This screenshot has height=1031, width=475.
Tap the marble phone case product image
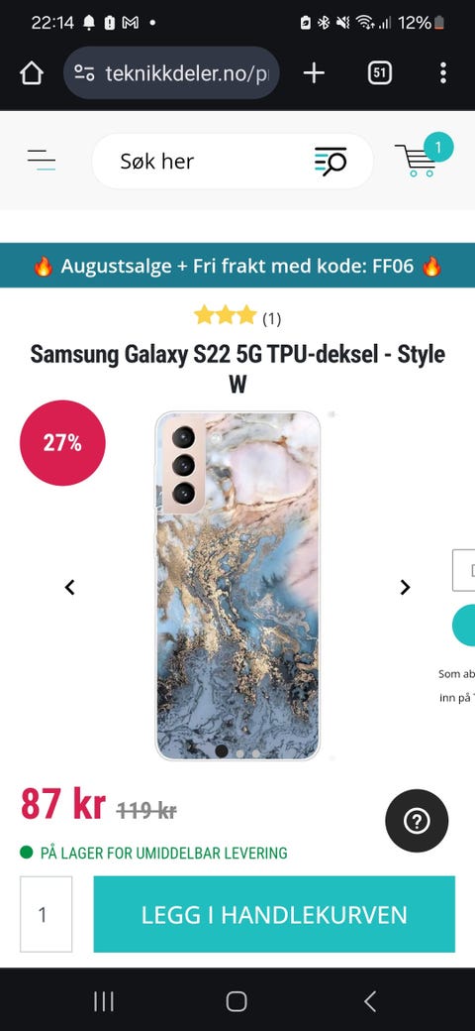pos(237,586)
